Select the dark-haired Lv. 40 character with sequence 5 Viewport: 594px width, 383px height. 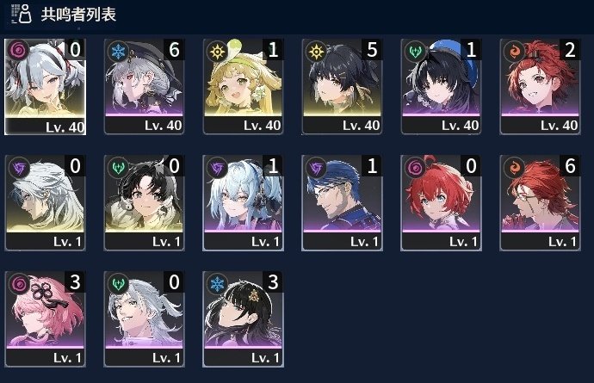coord(342,87)
